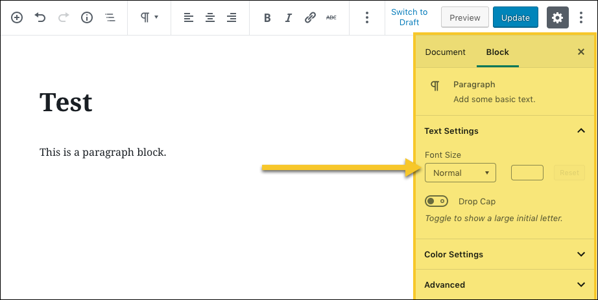Insert a link with chain icon
Viewport: 598px width, 300px height.
click(310, 17)
